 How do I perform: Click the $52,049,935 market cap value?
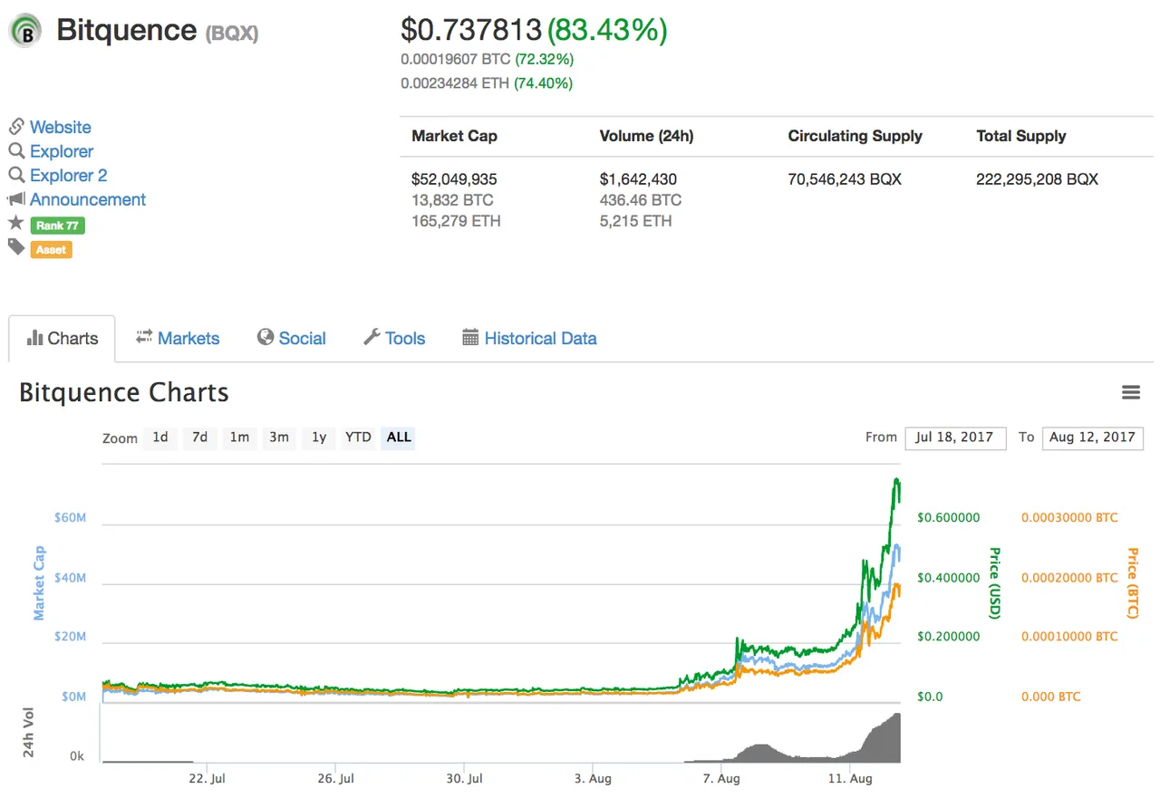(455, 179)
